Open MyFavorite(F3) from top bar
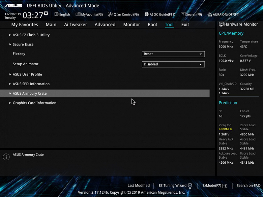 click(x=92, y=14)
